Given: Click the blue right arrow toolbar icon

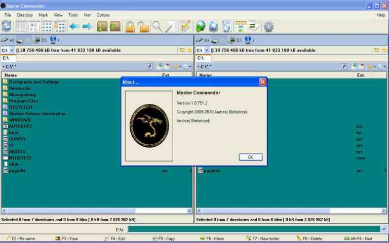Looking at the screenshot, I should (x=87, y=26).
